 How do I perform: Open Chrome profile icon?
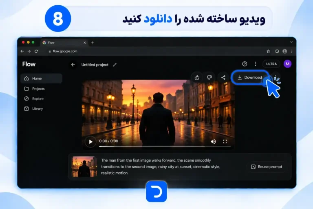pyautogui.click(x=284, y=51)
